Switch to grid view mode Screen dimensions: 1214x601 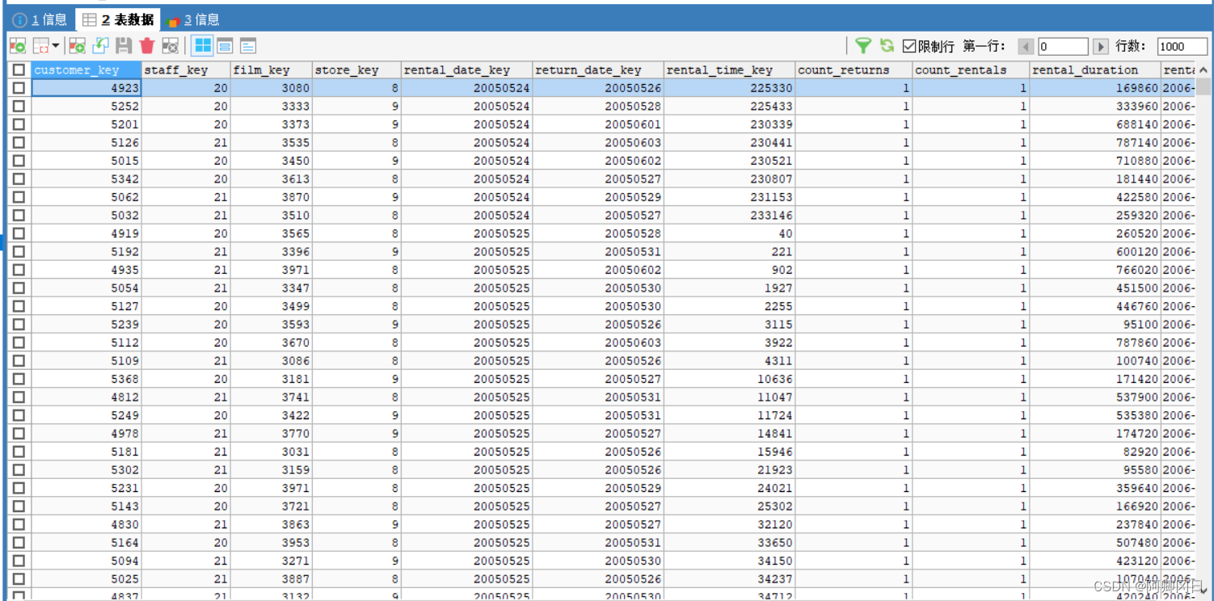(202, 46)
